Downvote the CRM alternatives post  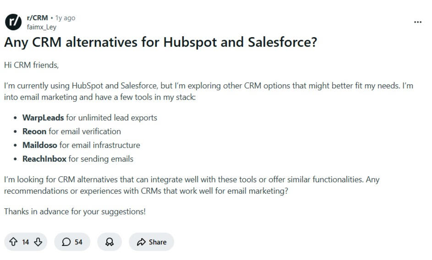coord(38,242)
